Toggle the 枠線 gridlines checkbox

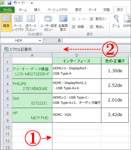pyautogui.click(x=73, y=27)
